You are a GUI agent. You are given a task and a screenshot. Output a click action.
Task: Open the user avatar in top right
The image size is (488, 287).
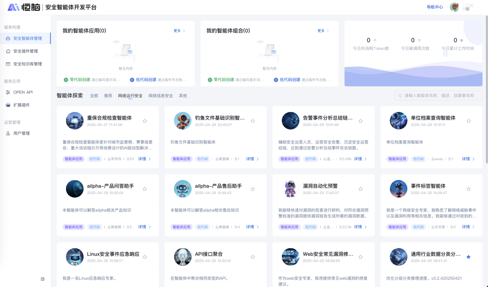[x=454, y=7]
